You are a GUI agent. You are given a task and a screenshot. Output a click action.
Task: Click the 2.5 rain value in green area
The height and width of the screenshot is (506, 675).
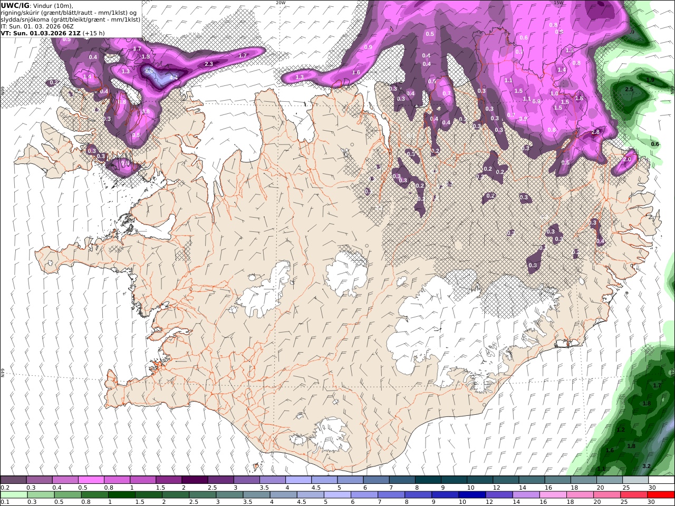tap(629, 90)
